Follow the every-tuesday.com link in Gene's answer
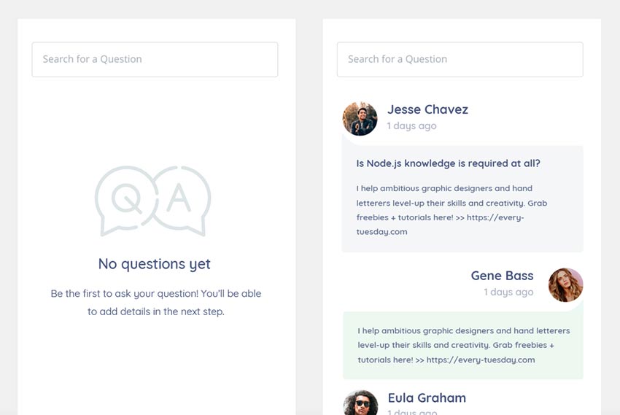This screenshot has height=415, width=620. [x=481, y=360]
